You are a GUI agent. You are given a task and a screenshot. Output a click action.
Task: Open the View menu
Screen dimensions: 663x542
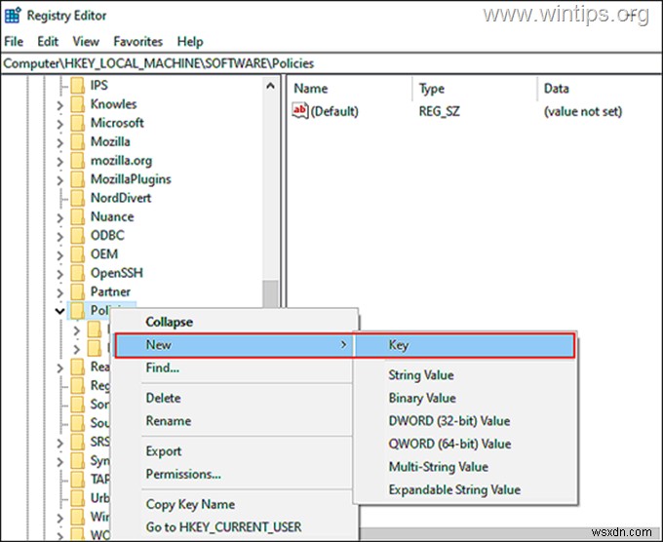(86, 42)
